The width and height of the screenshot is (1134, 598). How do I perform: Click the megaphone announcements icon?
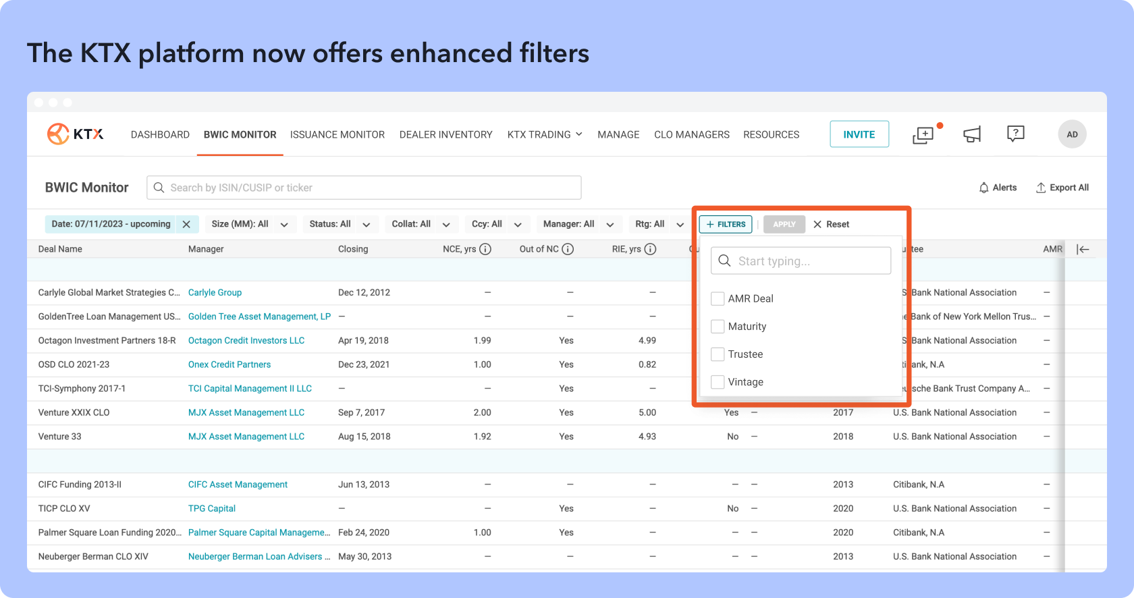point(972,135)
